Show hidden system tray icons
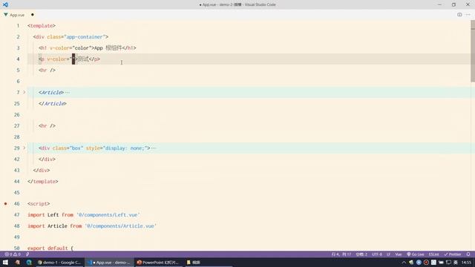Screen dimensions: 475x267 point(404,263)
